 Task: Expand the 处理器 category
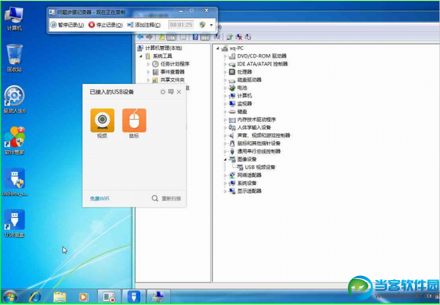tap(225, 72)
